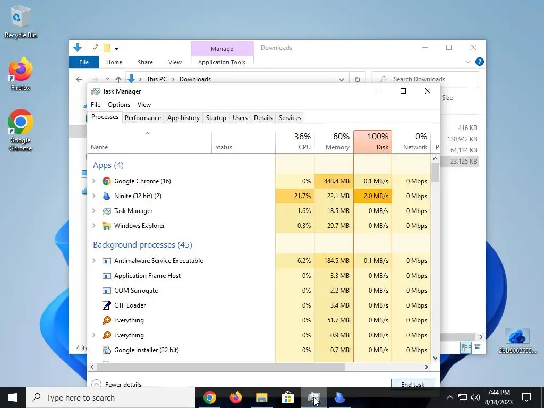The height and width of the screenshot is (408, 544).
Task: Click the Task Manager process row icon
Action: point(106,211)
